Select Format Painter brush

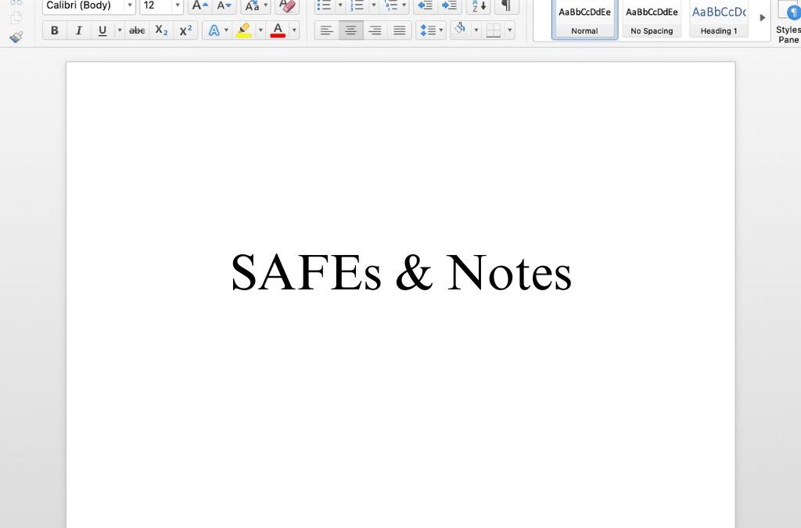pos(16,38)
